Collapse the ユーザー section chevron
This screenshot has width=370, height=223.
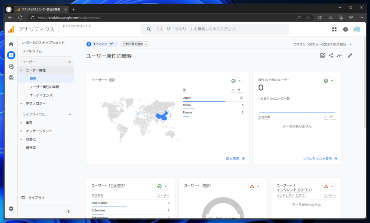(70, 62)
